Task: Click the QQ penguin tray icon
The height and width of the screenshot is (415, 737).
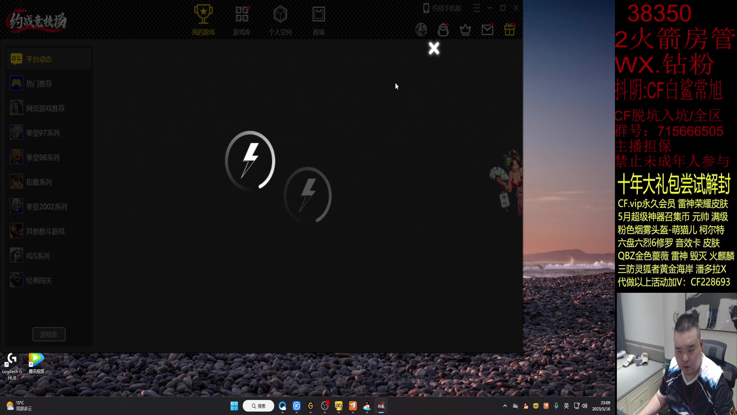Action: tap(526, 406)
